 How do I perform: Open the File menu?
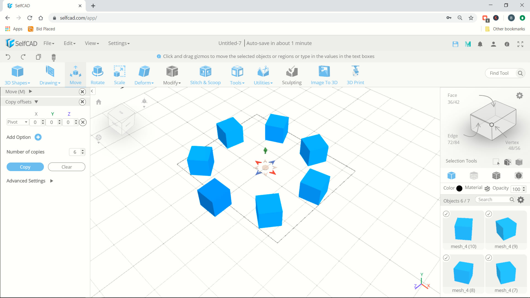point(49,43)
